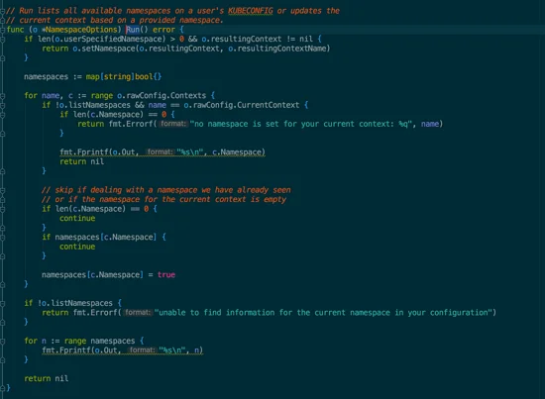
Task: Click 'continue' under 'if namespaces[c.Namespace]'
Action: tap(77, 247)
